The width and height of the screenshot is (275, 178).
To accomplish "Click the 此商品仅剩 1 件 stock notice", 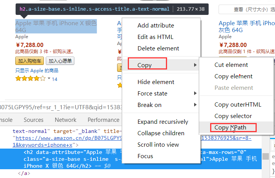I will click(x=247, y=52).
